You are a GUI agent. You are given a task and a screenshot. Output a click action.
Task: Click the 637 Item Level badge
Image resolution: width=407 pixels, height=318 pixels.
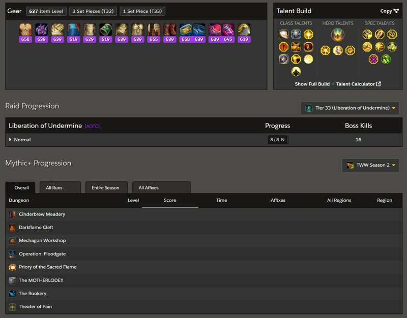(x=46, y=11)
